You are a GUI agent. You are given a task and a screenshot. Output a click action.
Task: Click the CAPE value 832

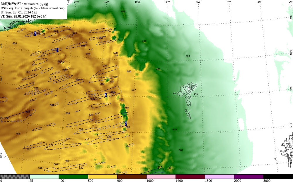click(75, 33)
